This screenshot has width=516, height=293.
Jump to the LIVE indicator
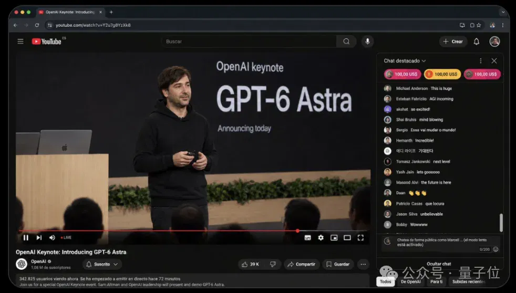[x=66, y=237]
